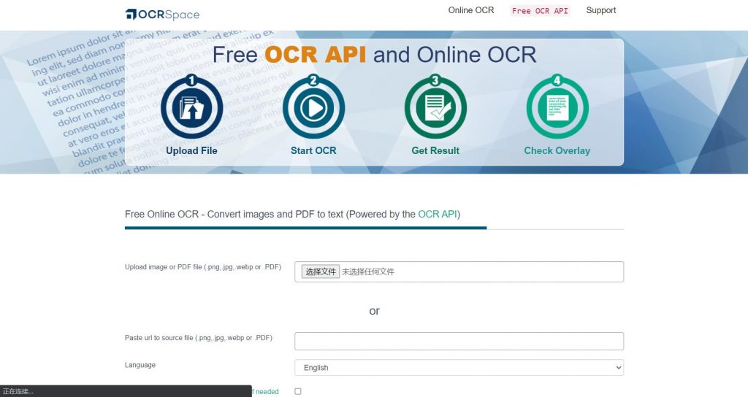Image resolution: width=748 pixels, height=397 pixels.
Task: Select the Free Online OCR heading tab
Action: [x=292, y=215]
